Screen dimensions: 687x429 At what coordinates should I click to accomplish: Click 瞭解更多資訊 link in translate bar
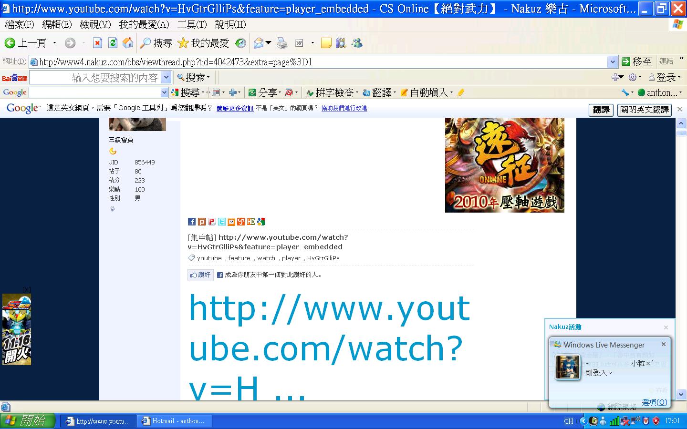pyautogui.click(x=235, y=109)
